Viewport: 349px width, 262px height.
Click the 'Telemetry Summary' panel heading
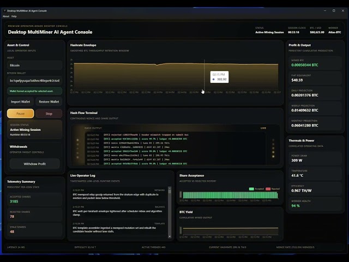click(21, 182)
